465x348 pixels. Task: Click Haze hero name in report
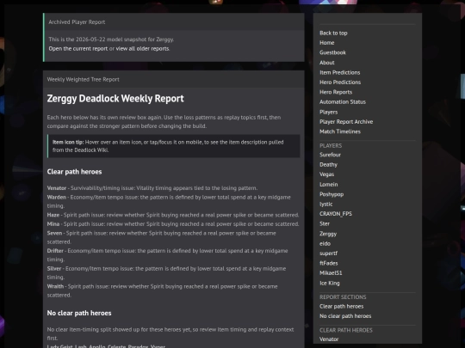click(53, 215)
